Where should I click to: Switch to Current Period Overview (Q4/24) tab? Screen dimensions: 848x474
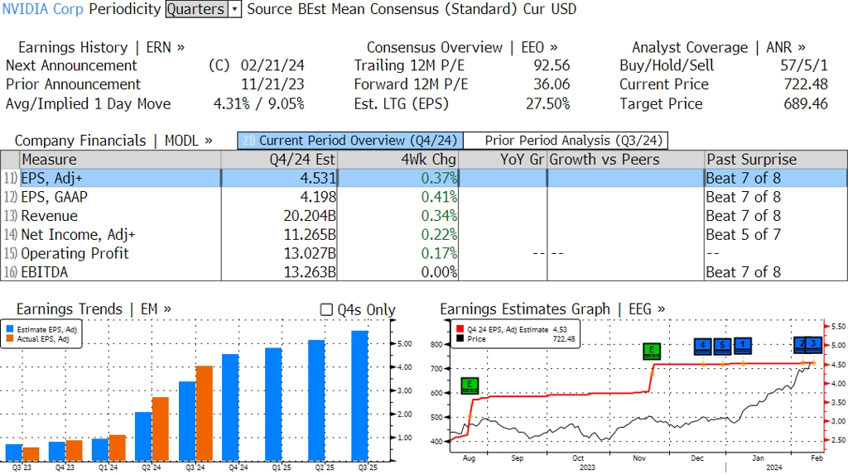coord(350,141)
